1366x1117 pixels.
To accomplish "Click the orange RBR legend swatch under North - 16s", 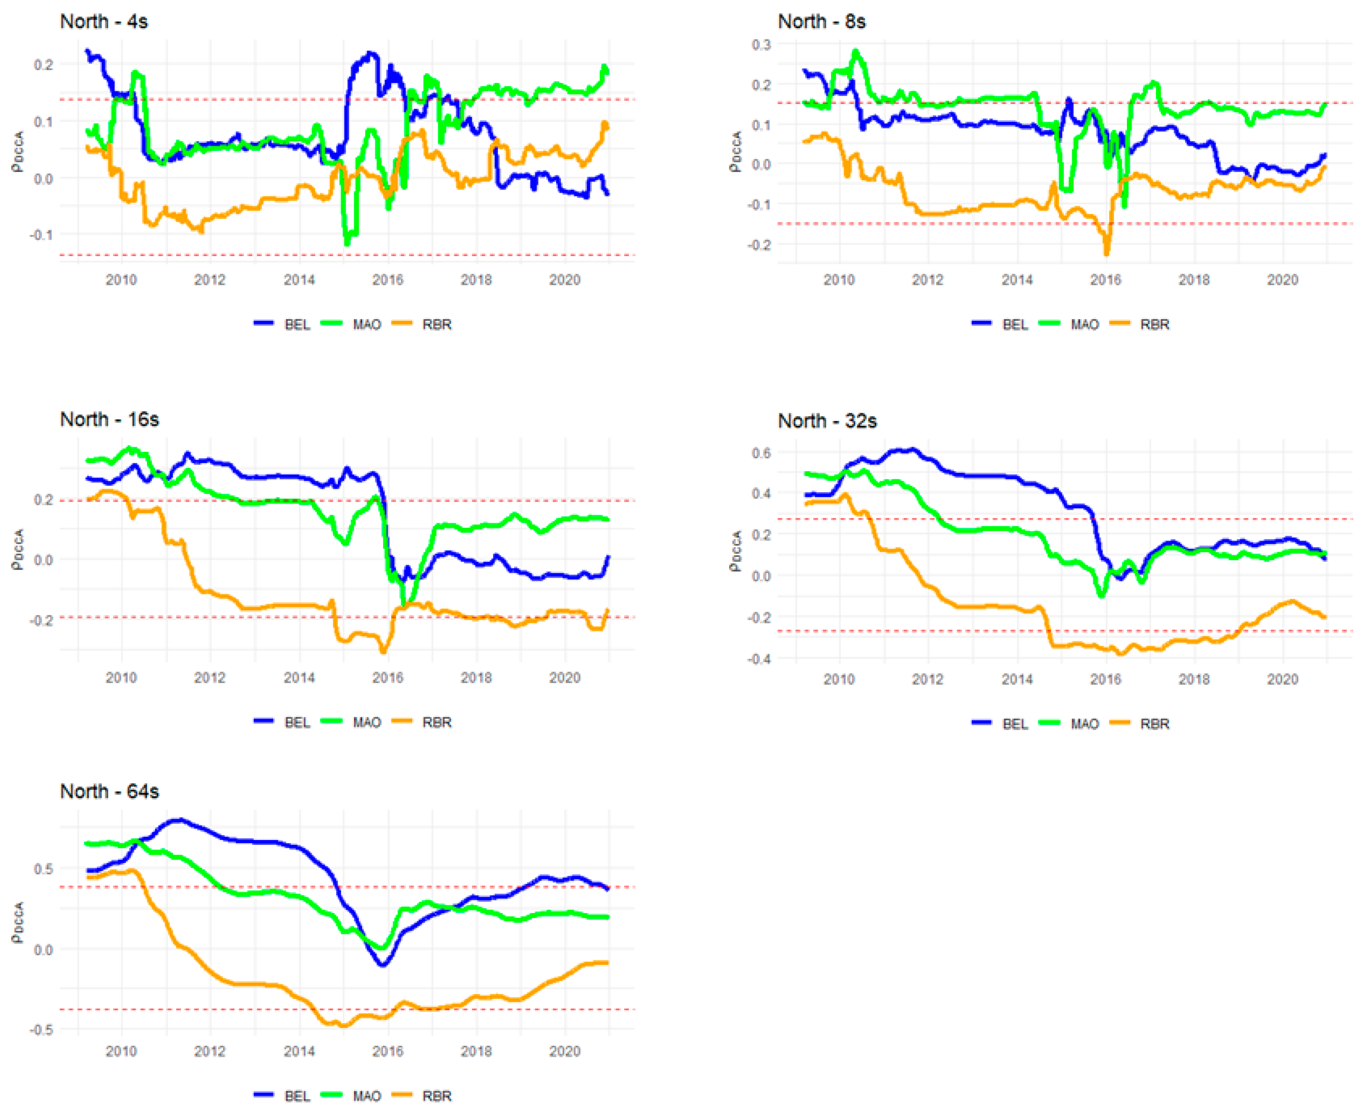I will coord(402,721).
